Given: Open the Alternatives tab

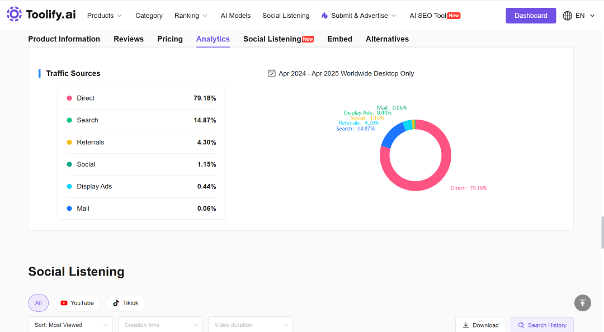Looking at the screenshot, I should (x=387, y=39).
